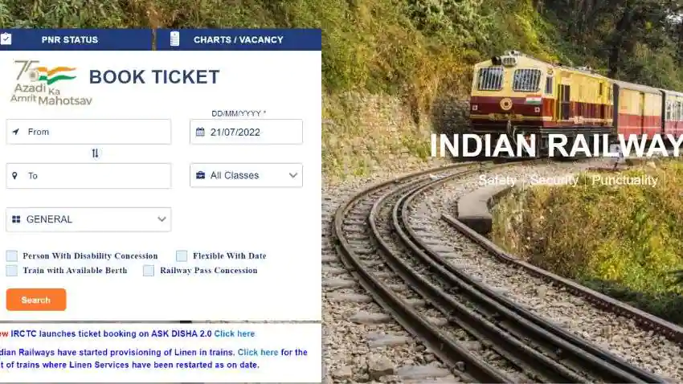683x384 pixels.
Task: Tick the Flexible With Date checkbox
Action: tap(182, 255)
